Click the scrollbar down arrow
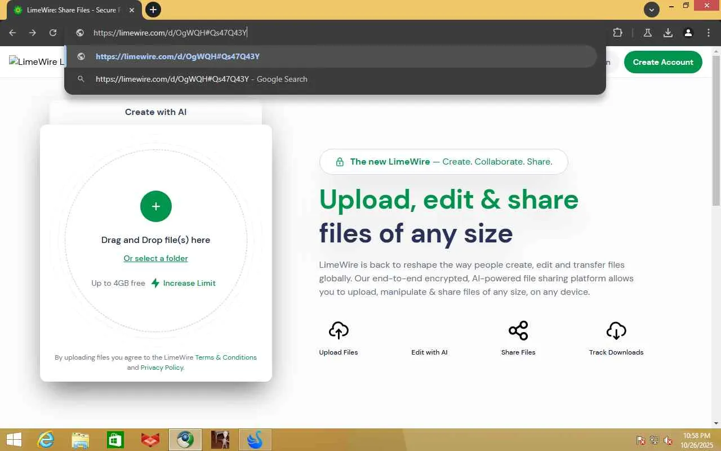This screenshot has height=451, width=721. click(716, 423)
